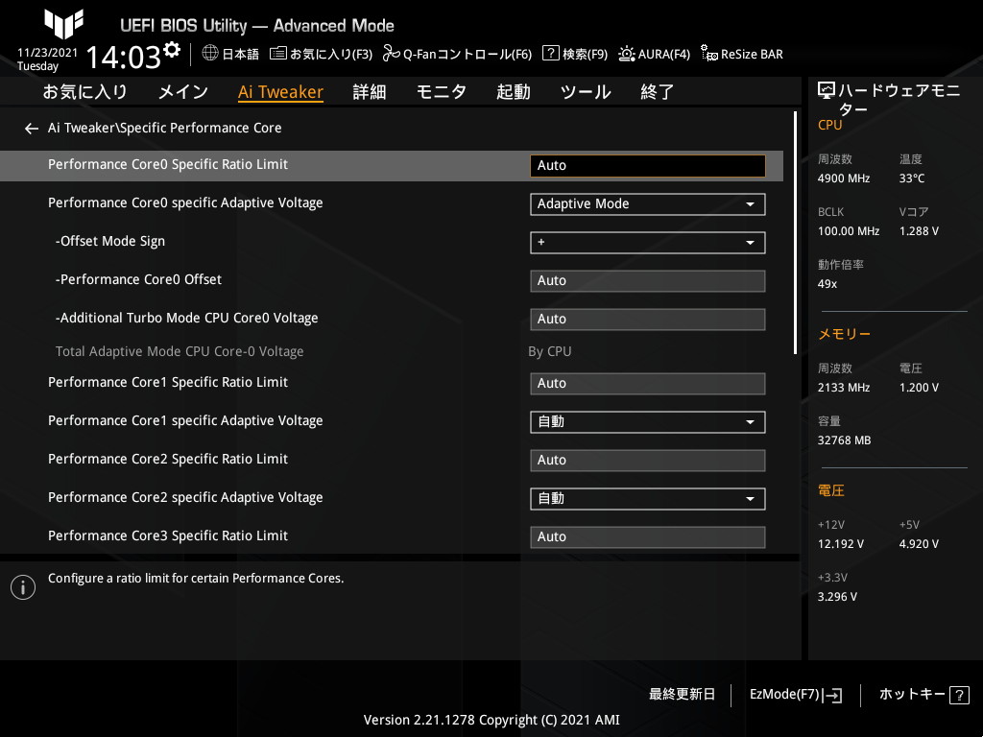This screenshot has height=737, width=983.
Task: Open favorites list icon お気に入り(F3)
Action: [277, 54]
